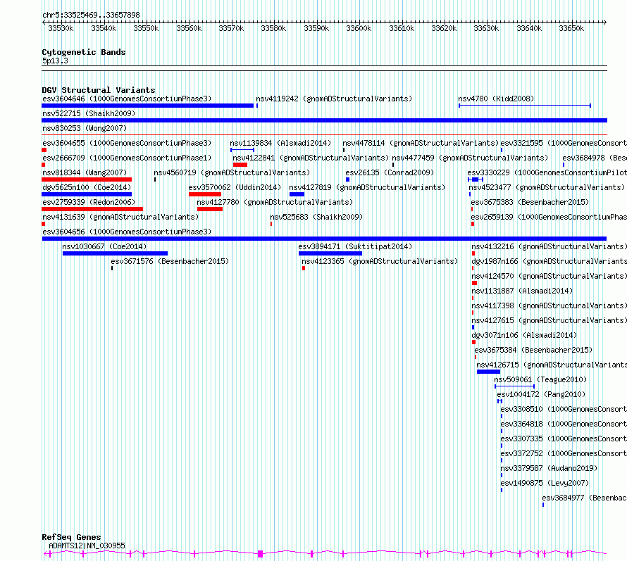Click nsv818344 (Wang2007) label
This screenshot has height=561, width=627.
pos(85,172)
